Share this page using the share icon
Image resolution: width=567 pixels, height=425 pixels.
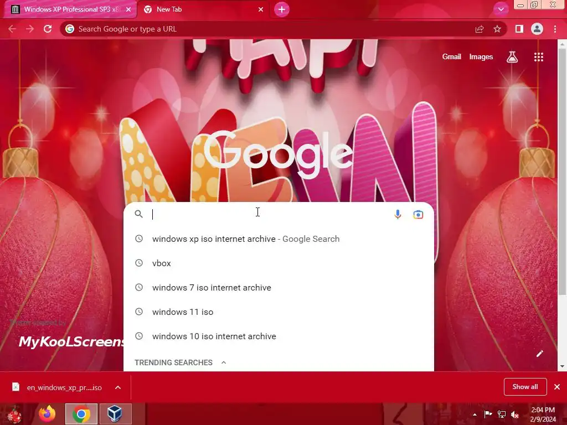point(480,29)
